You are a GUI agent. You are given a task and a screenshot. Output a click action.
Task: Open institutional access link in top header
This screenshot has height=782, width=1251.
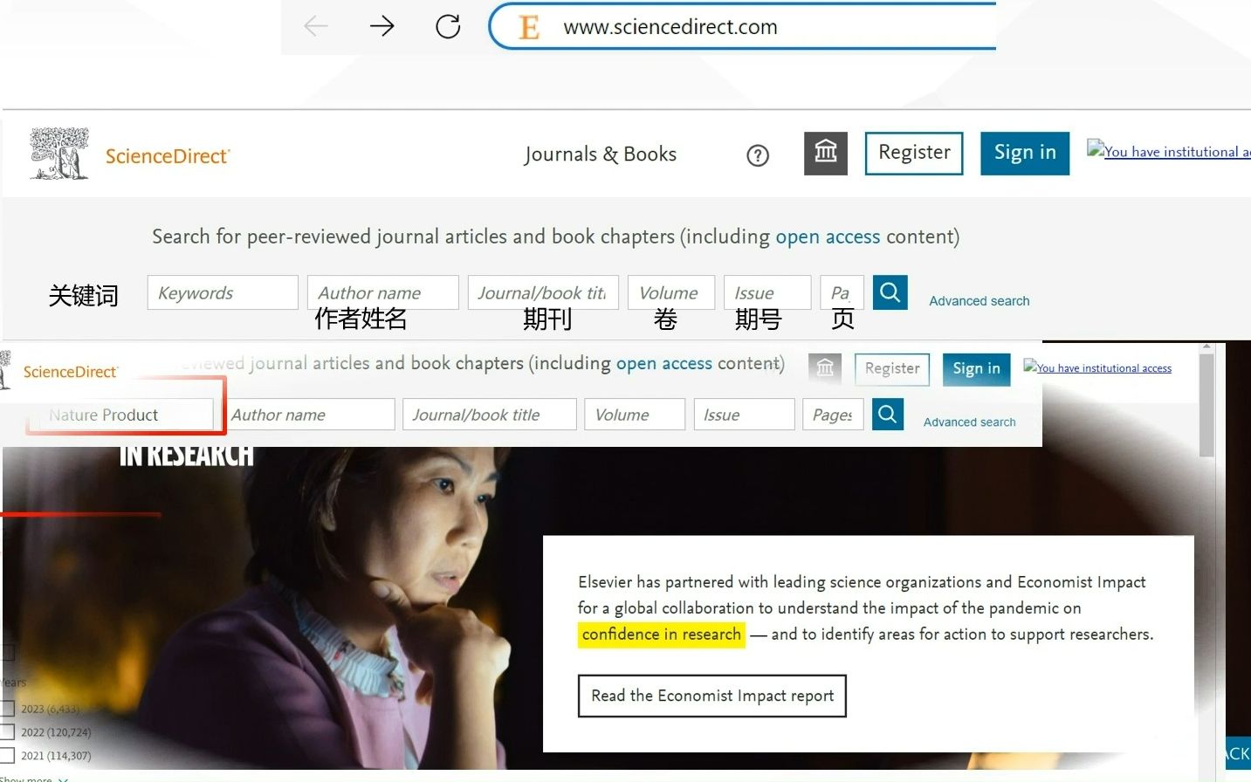1169,151
